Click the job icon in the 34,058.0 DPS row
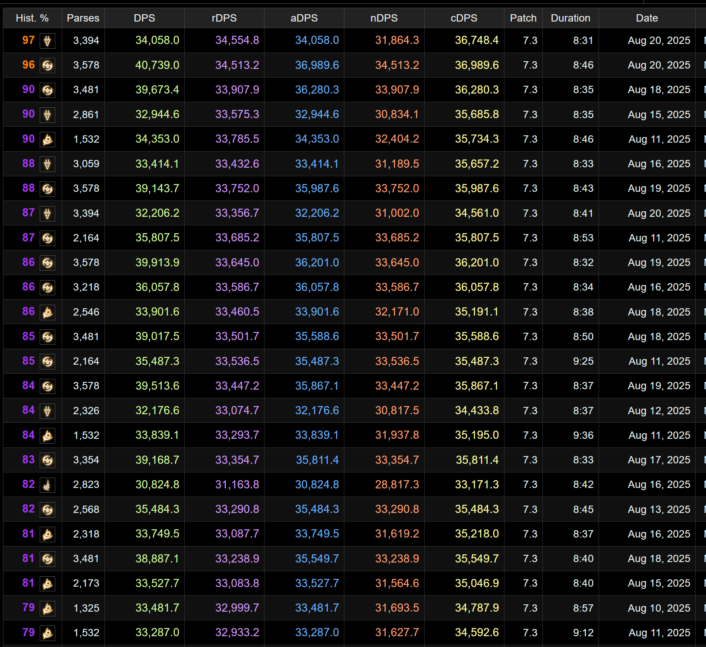Viewport: 706px width, 647px height. tap(47, 41)
